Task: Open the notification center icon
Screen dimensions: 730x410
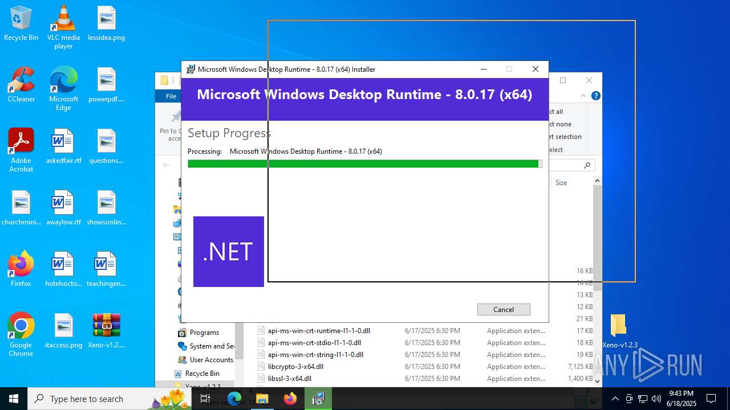Action: 711,399
